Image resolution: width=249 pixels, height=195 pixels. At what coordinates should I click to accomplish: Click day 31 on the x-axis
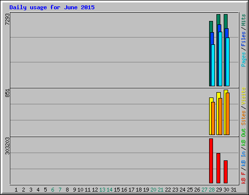point(233,190)
